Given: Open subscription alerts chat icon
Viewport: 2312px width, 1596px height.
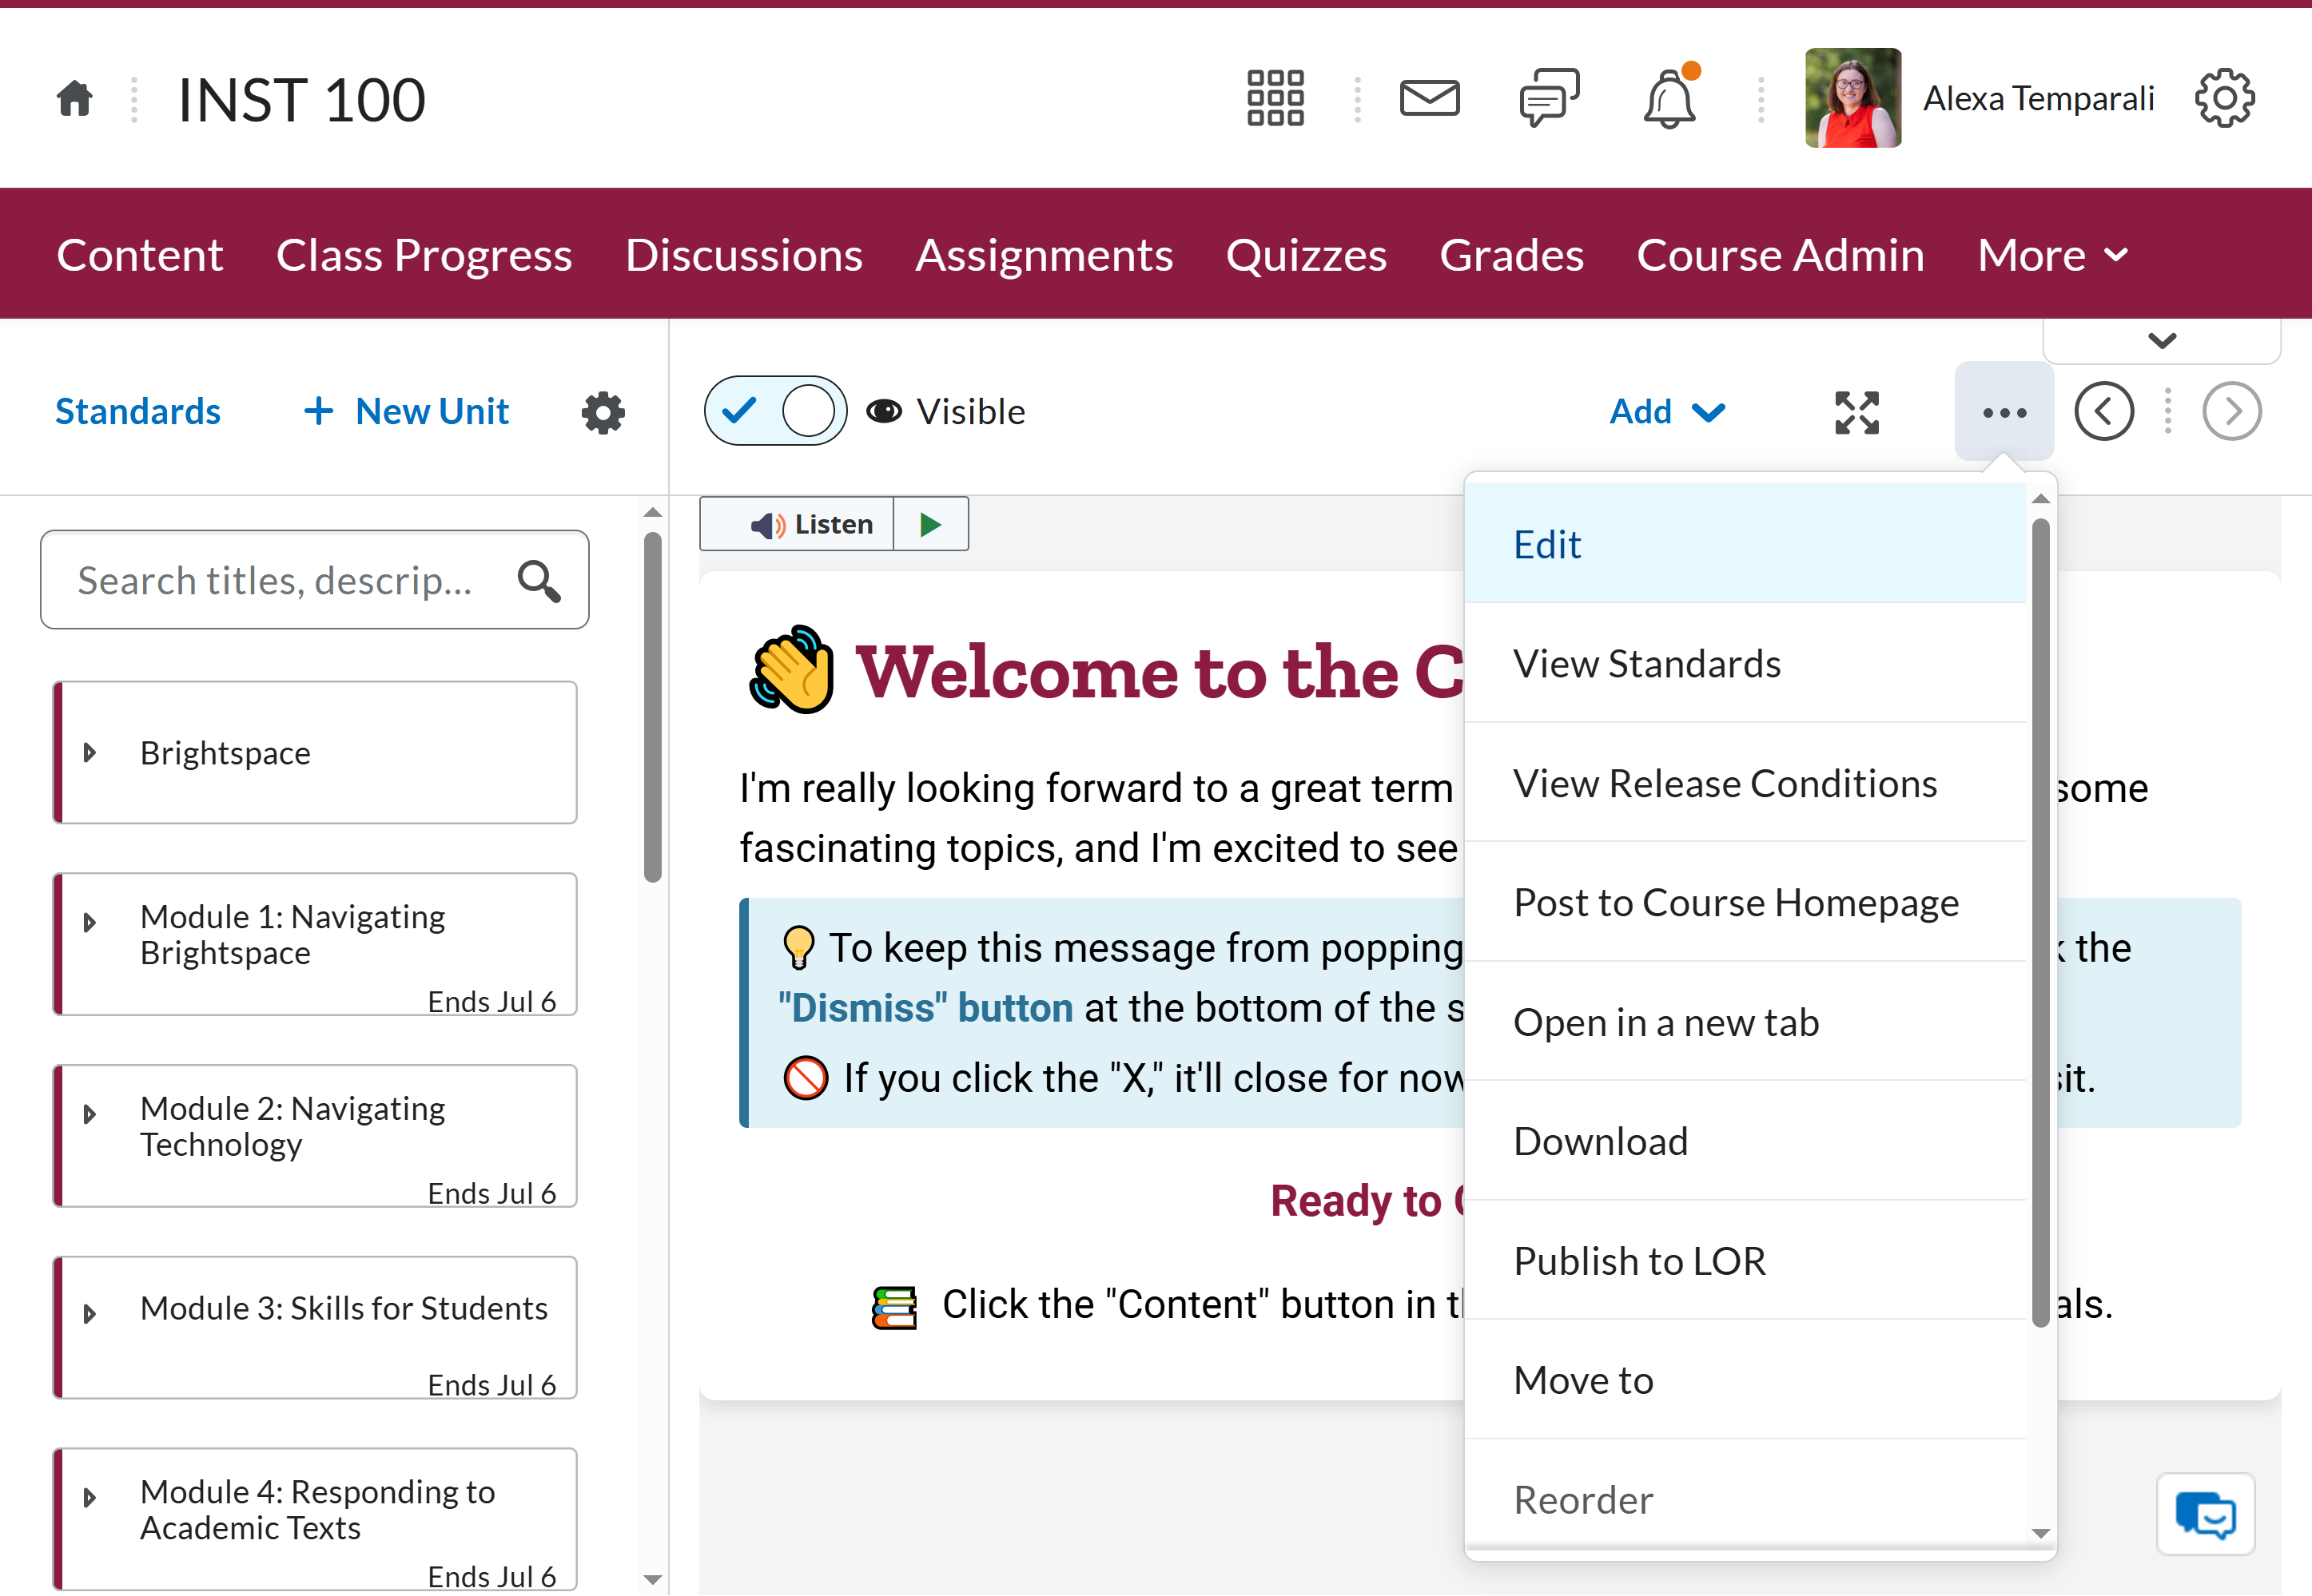Looking at the screenshot, I should tap(1549, 98).
